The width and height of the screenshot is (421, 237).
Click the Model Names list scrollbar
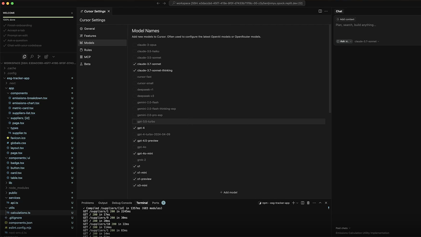click(330, 69)
